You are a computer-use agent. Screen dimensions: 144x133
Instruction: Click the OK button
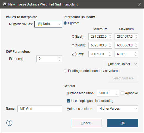coord(123,123)
